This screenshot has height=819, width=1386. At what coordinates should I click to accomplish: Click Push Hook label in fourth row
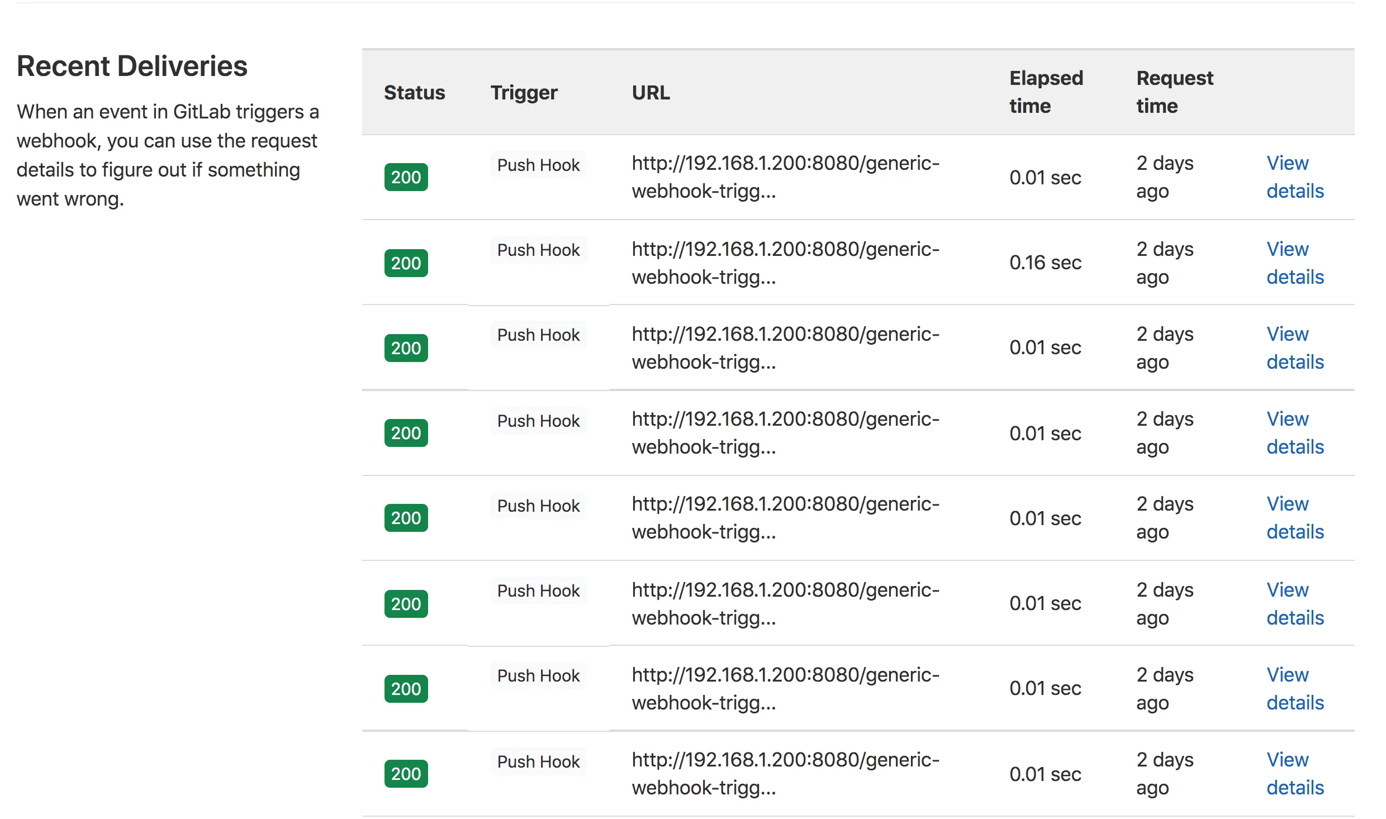pyautogui.click(x=538, y=421)
